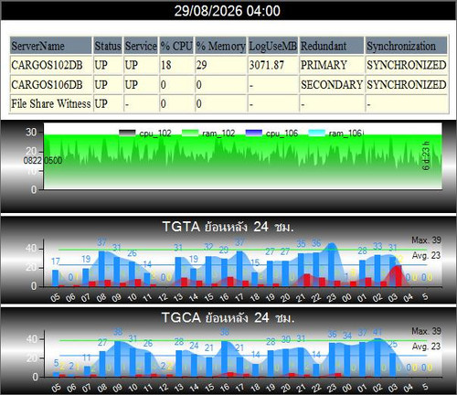Viewport: 457px width, 395px height.
Task: Click the PRIMARY redundancy cell
Action: point(332,65)
